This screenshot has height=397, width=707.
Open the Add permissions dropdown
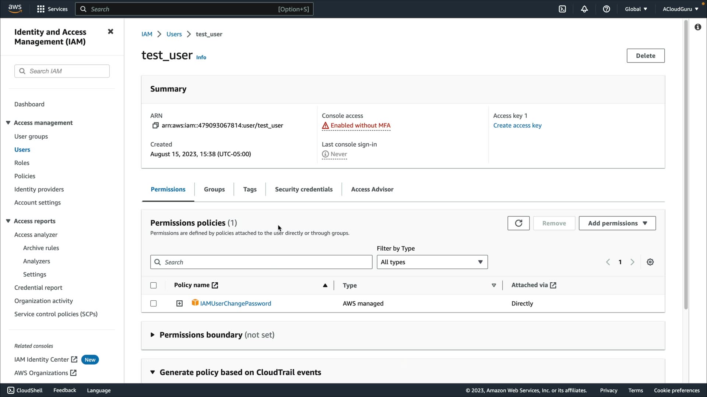(617, 223)
